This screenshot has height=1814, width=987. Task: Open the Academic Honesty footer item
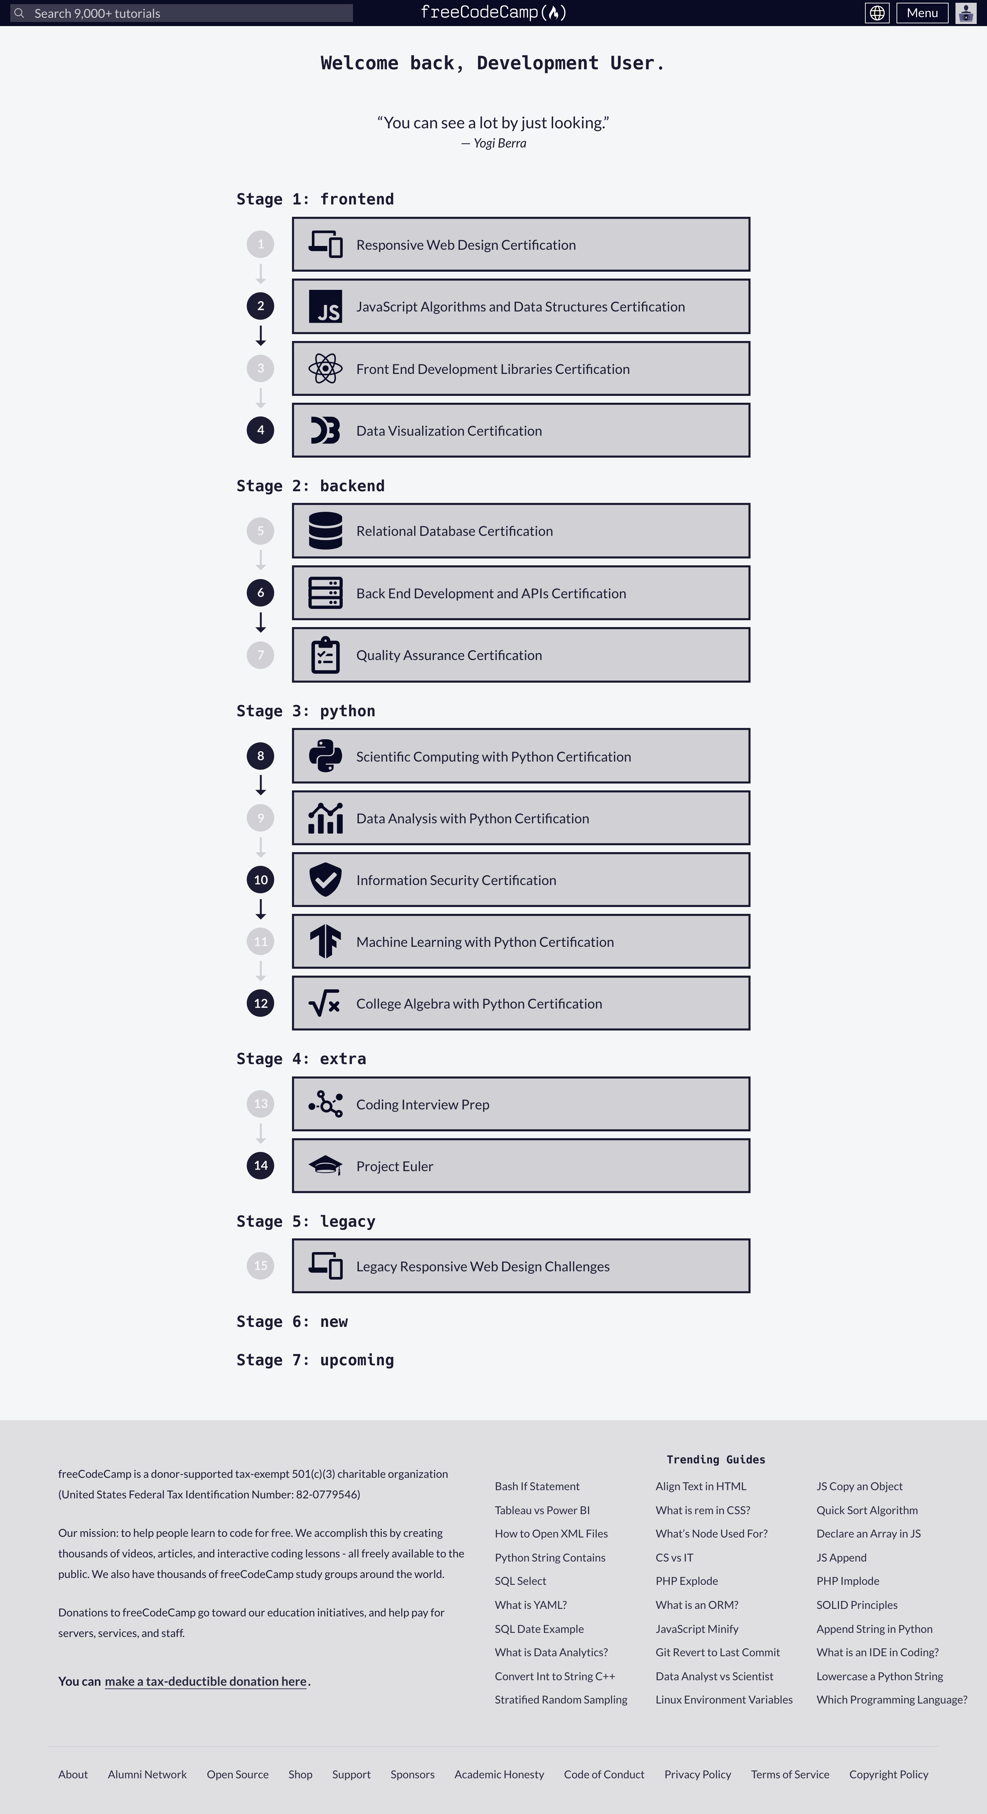(499, 1774)
